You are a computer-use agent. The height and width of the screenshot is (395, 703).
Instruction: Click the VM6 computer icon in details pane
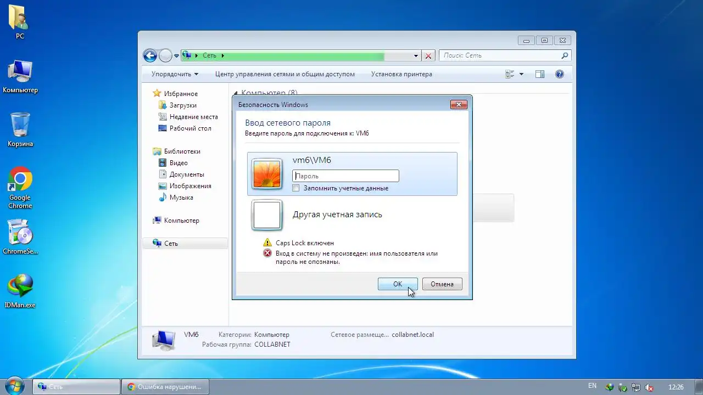point(163,340)
